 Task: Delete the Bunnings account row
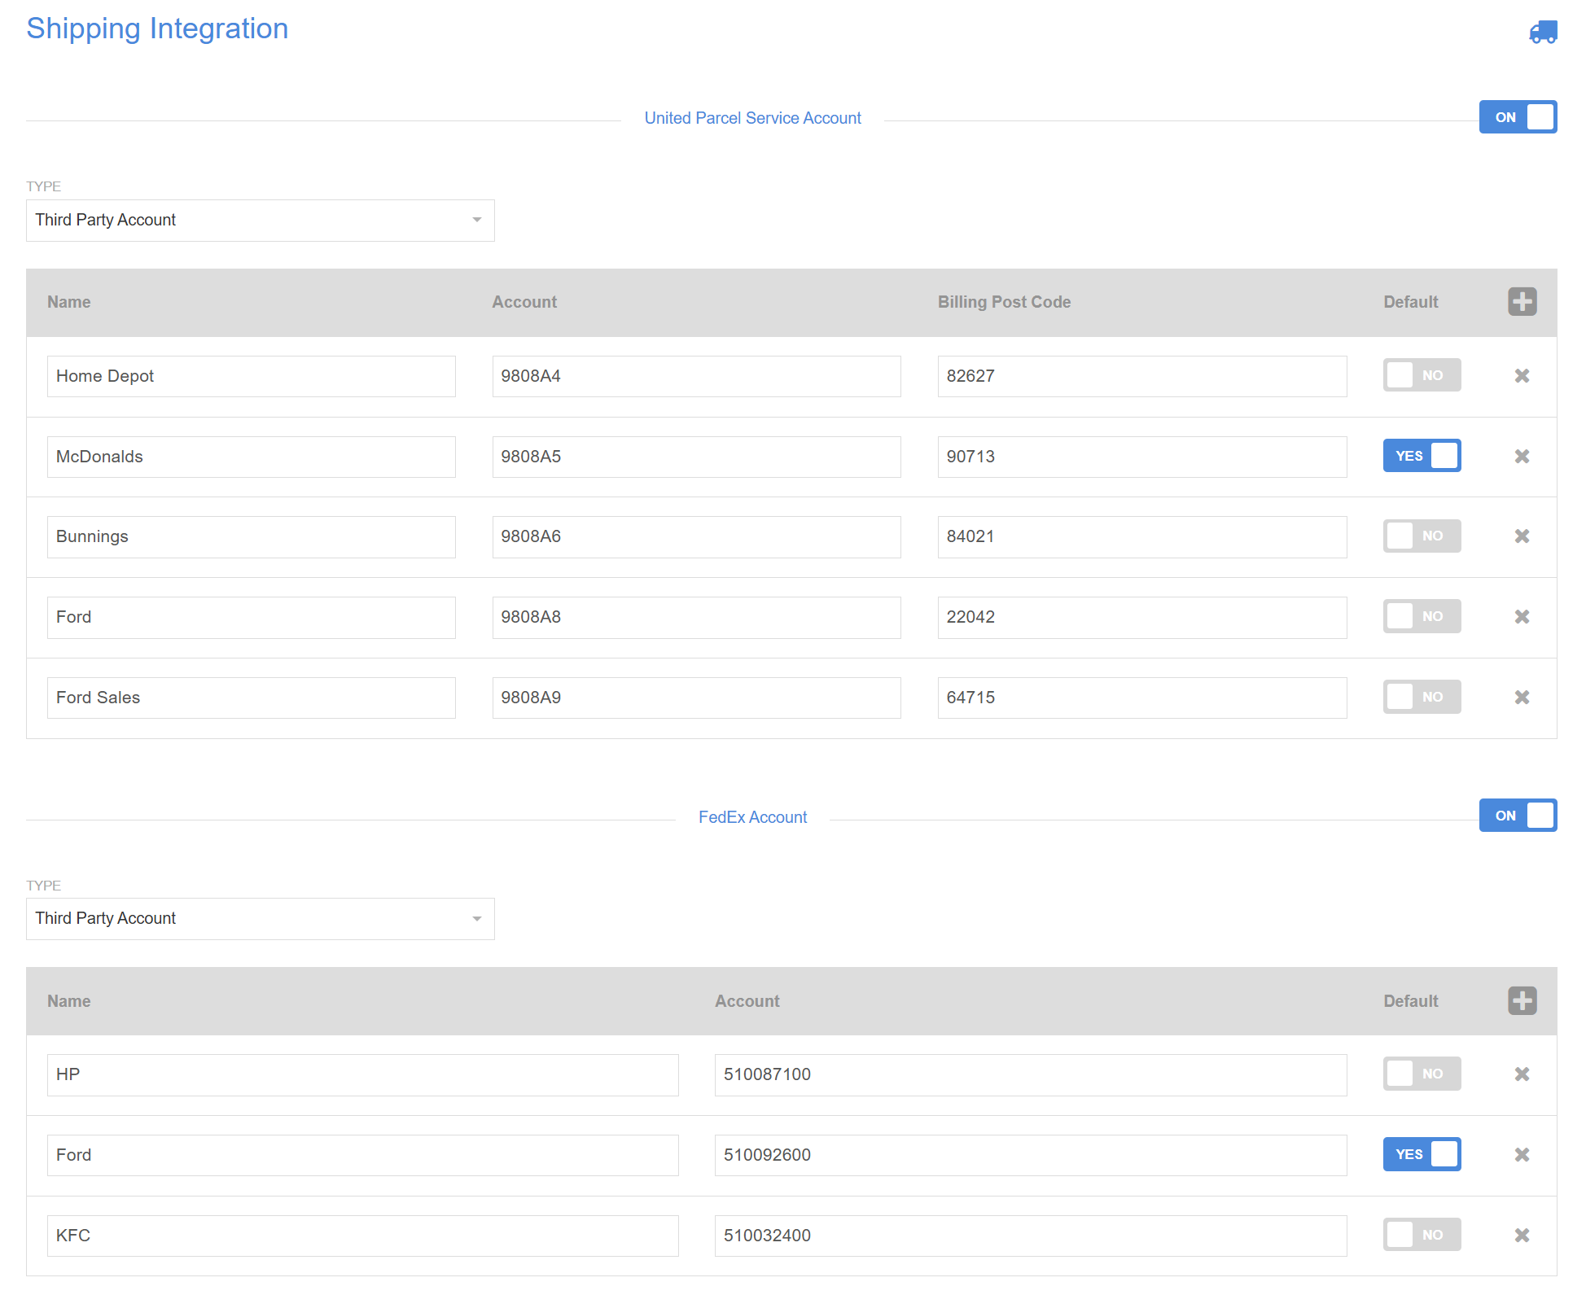point(1521,536)
